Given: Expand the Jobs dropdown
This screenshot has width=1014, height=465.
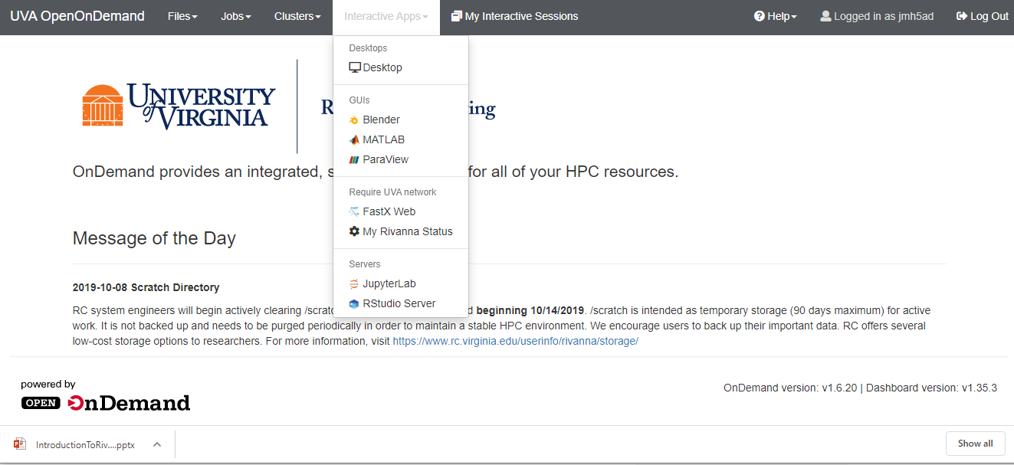Looking at the screenshot, I should pyautogui.click(x=235, y=16).
